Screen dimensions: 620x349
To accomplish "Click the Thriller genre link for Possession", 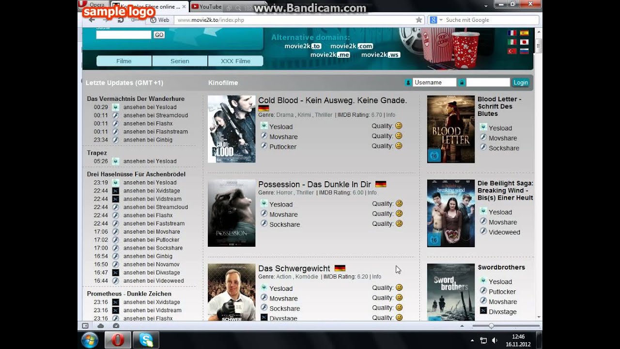I will pyautogui.click(x=305, y=192).
